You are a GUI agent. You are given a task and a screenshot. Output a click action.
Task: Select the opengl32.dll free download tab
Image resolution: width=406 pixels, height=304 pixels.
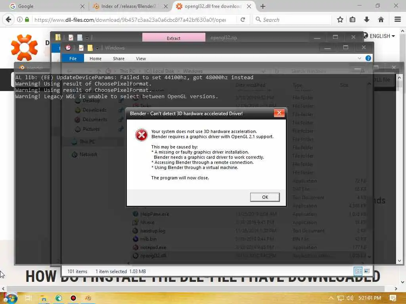tap(213, 6)
